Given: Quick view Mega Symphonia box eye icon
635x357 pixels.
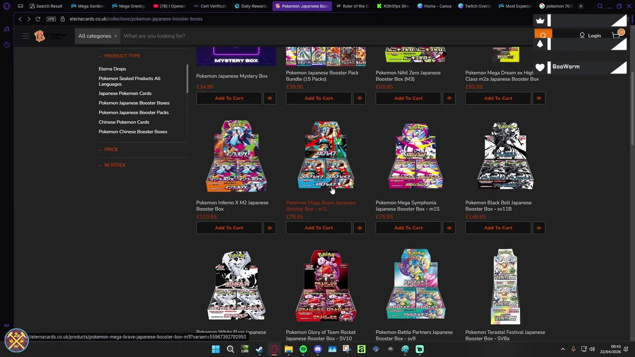Looking at the screenshot, I should (x=449, y=228).
